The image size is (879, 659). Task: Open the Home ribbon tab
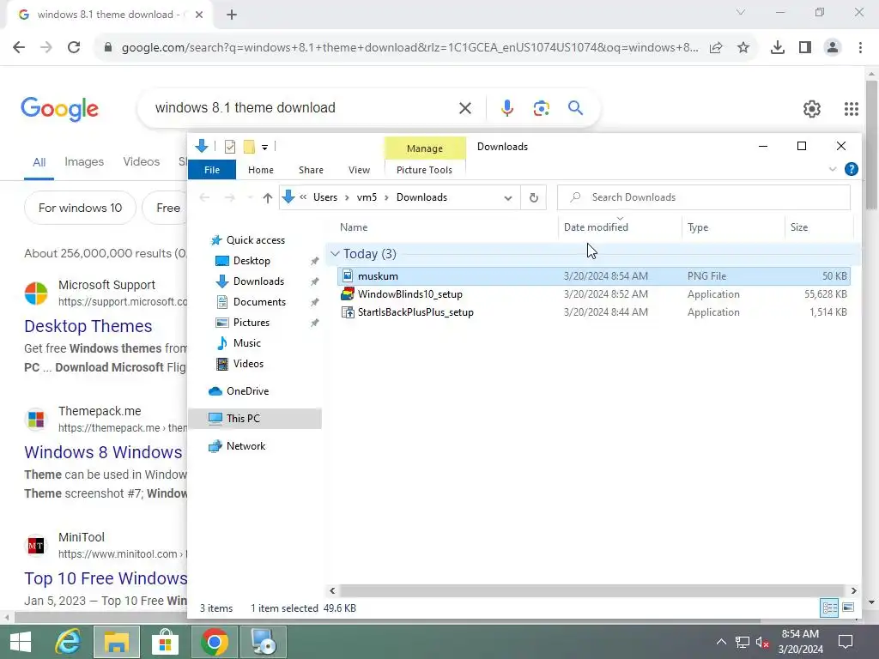pyautogui.click(x=261, y=170)
